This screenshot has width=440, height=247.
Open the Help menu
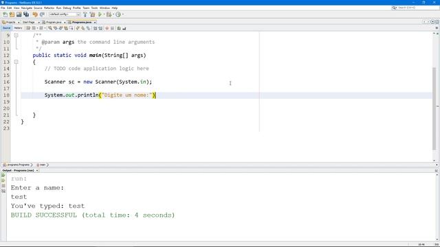click(115, 8)
